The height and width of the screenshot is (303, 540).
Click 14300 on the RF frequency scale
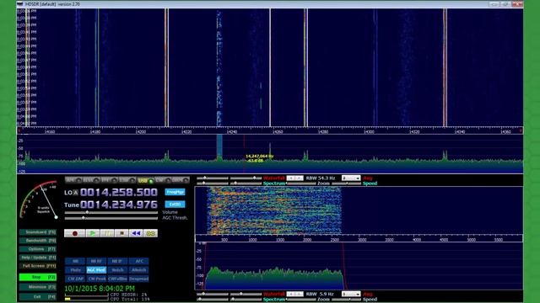pyautogui.click(x=369, y=131)
